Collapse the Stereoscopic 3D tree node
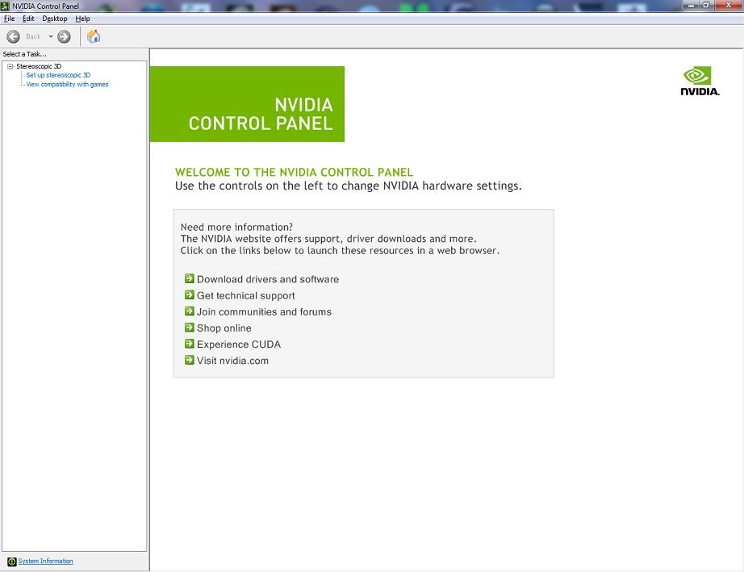This screenshot has width=744, height=572. pyautogui.click(x=10, y=66)
